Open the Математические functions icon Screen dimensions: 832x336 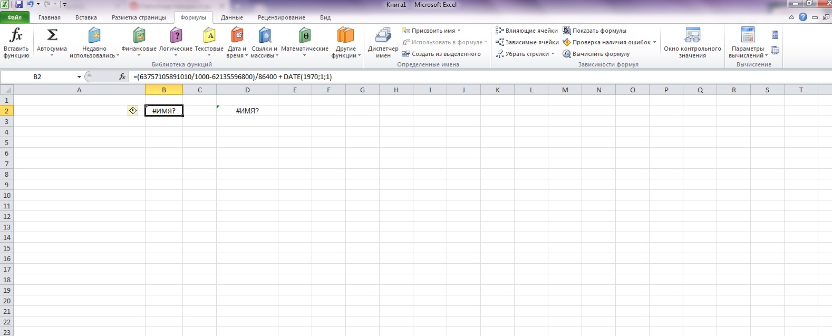(x=304, y=36)
